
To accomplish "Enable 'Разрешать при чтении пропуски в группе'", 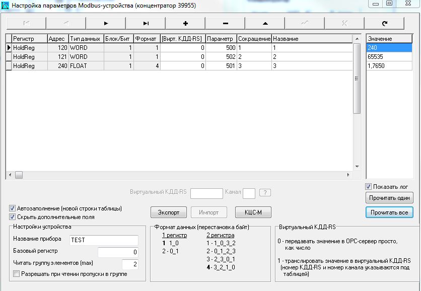I will (17, 274).
